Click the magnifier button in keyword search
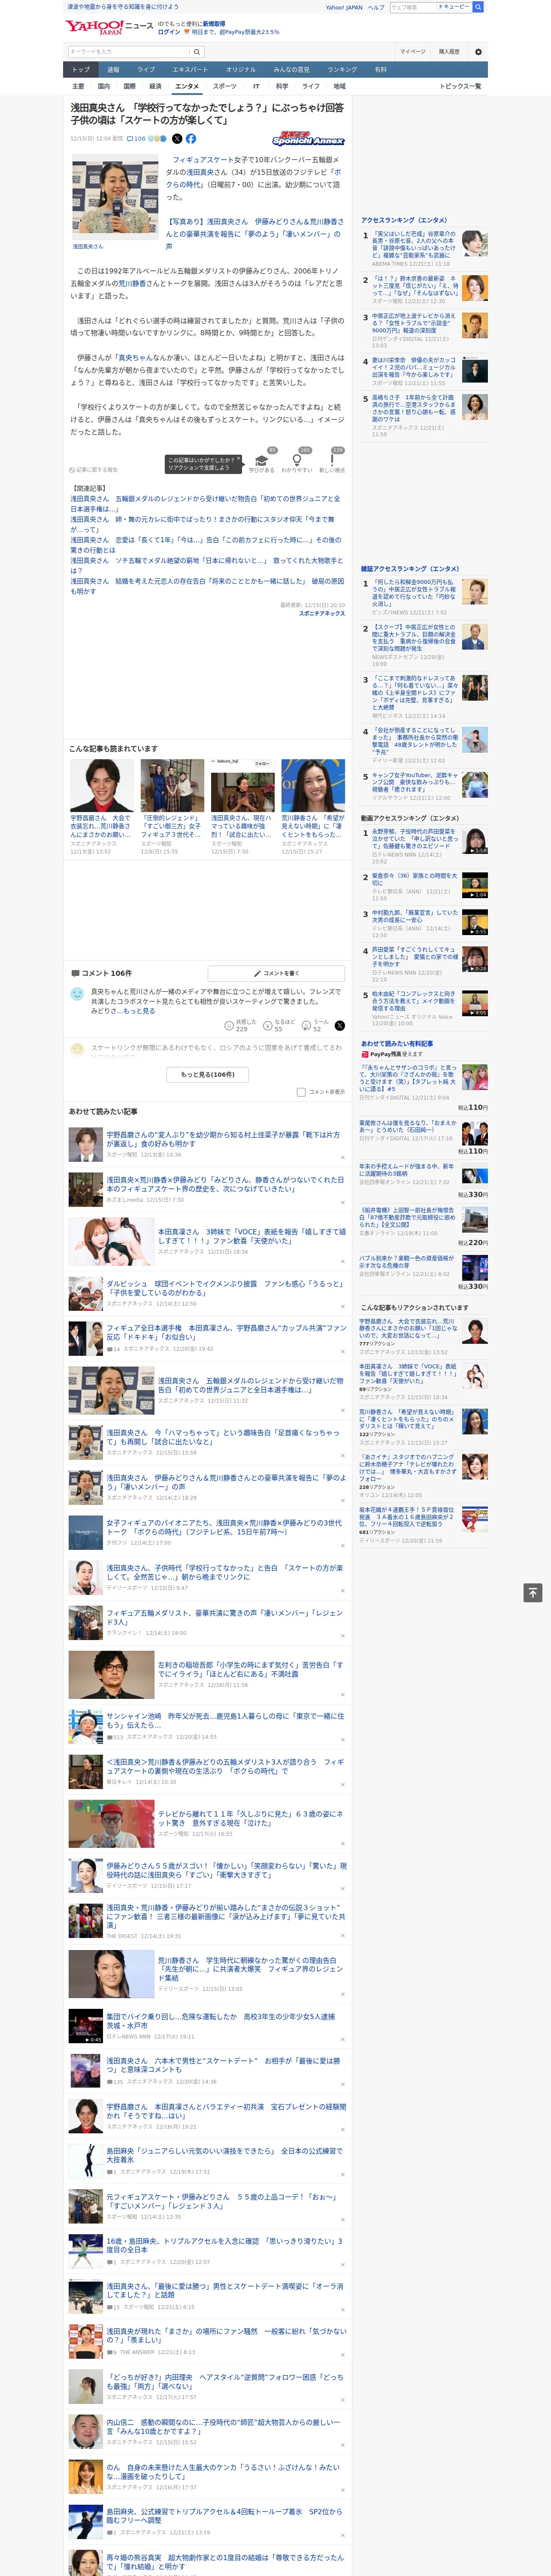This screenshot has height=2576, width=551. coord(197,52)
